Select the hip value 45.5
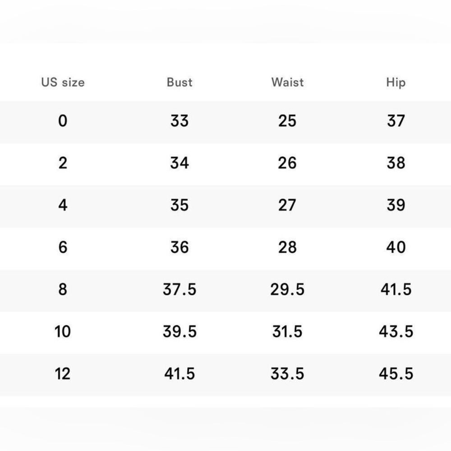451x451 pixels. (x=396, y=374)
